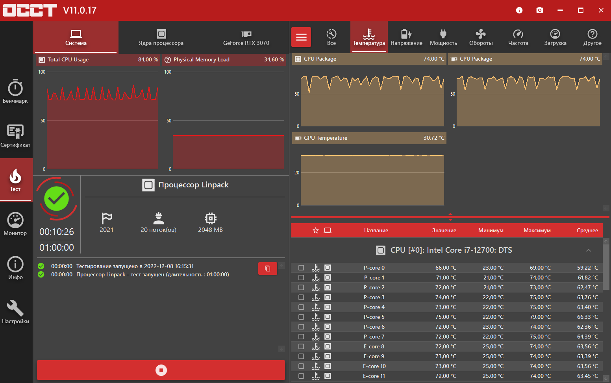
Task: Click the chip icon in E-core 11 row
Action: 328,376
